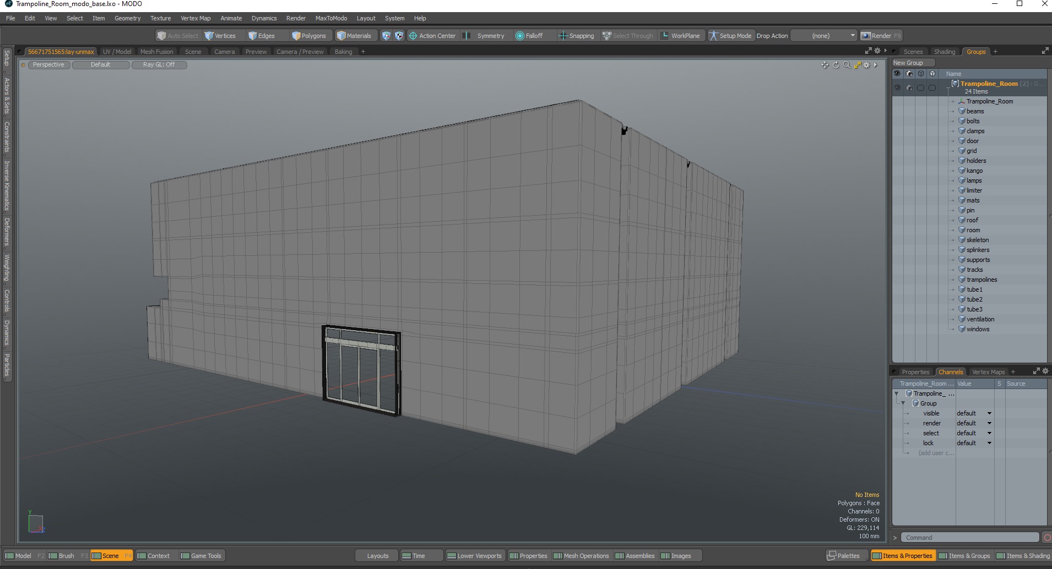Screen dimensions: 1052x569
Task: Click the solid cube column header icon
Action: [x=932, y=74]
